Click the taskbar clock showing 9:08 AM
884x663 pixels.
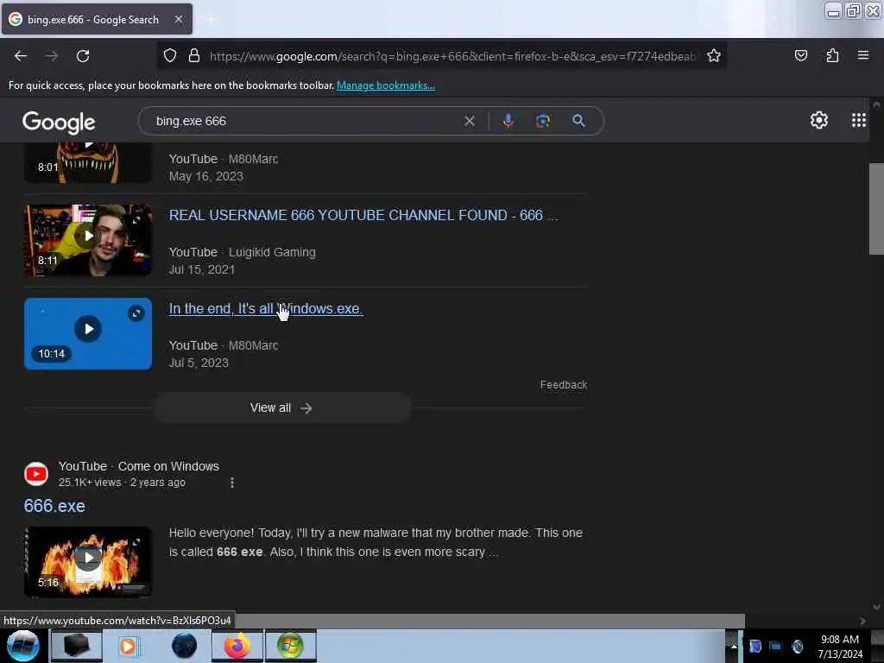click(840, 647)
